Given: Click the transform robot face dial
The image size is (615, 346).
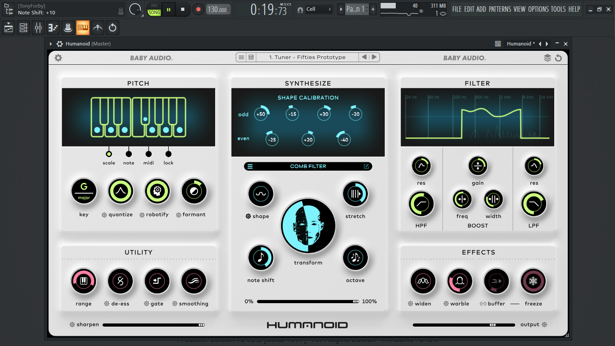Looking at the screenshot, I should (308, 226).
